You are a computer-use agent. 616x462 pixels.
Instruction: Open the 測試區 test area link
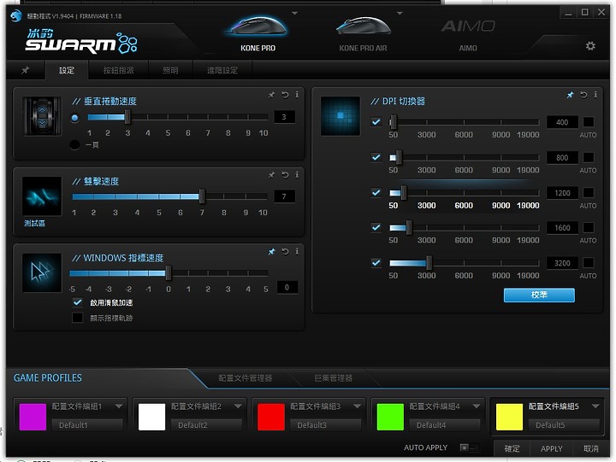[x=34, y=223]
